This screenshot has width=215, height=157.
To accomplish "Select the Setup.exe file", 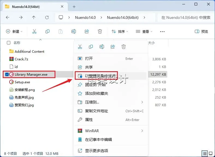I will pos(22,82).
